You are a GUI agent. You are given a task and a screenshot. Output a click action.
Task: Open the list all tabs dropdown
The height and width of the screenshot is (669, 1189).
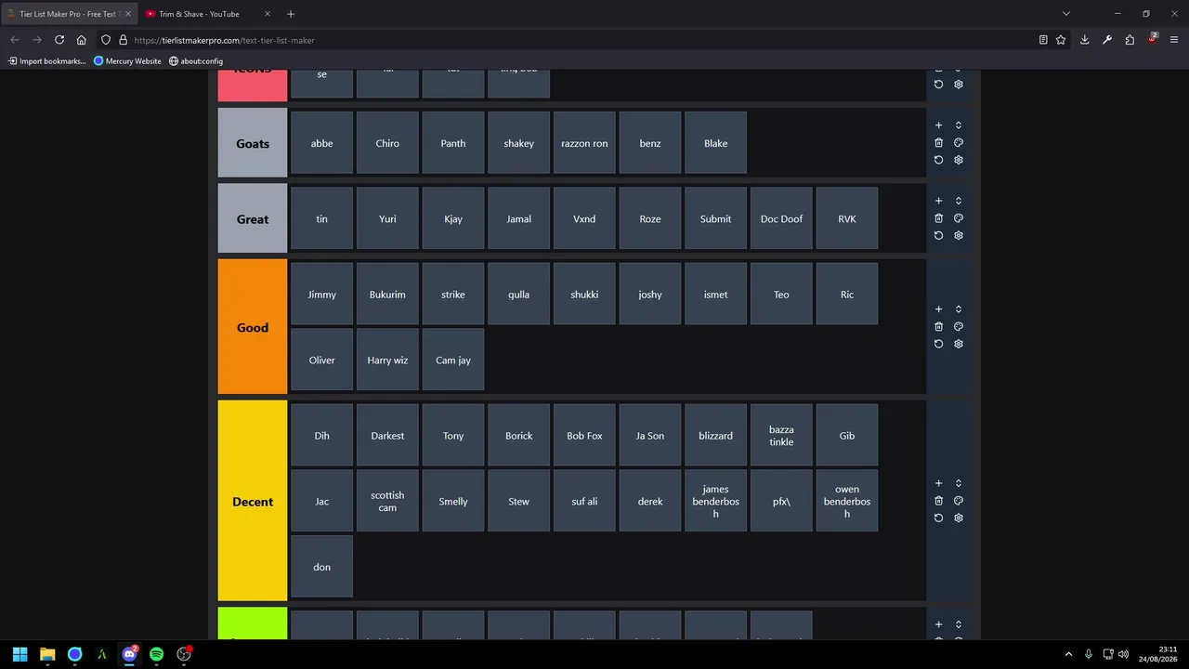[1066, 14]
